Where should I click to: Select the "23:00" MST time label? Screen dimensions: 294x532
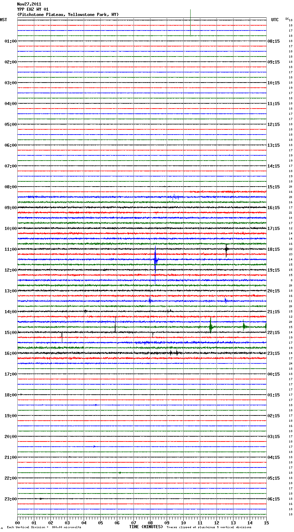tap(10, 499)
